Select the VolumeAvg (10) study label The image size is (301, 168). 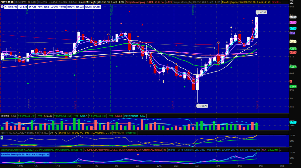[x=63, y=116]
